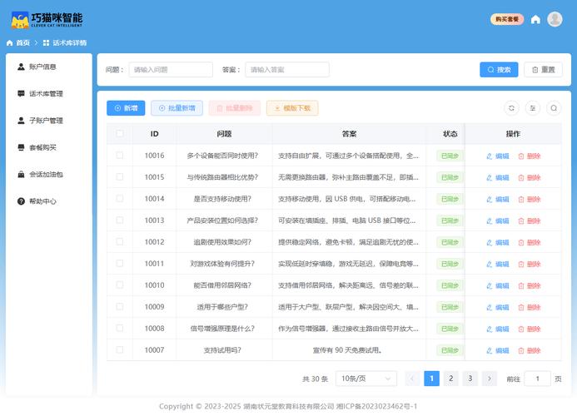577x416 pixels.
Task: Click 编辑 for row 10010
Action: [498, 286]
